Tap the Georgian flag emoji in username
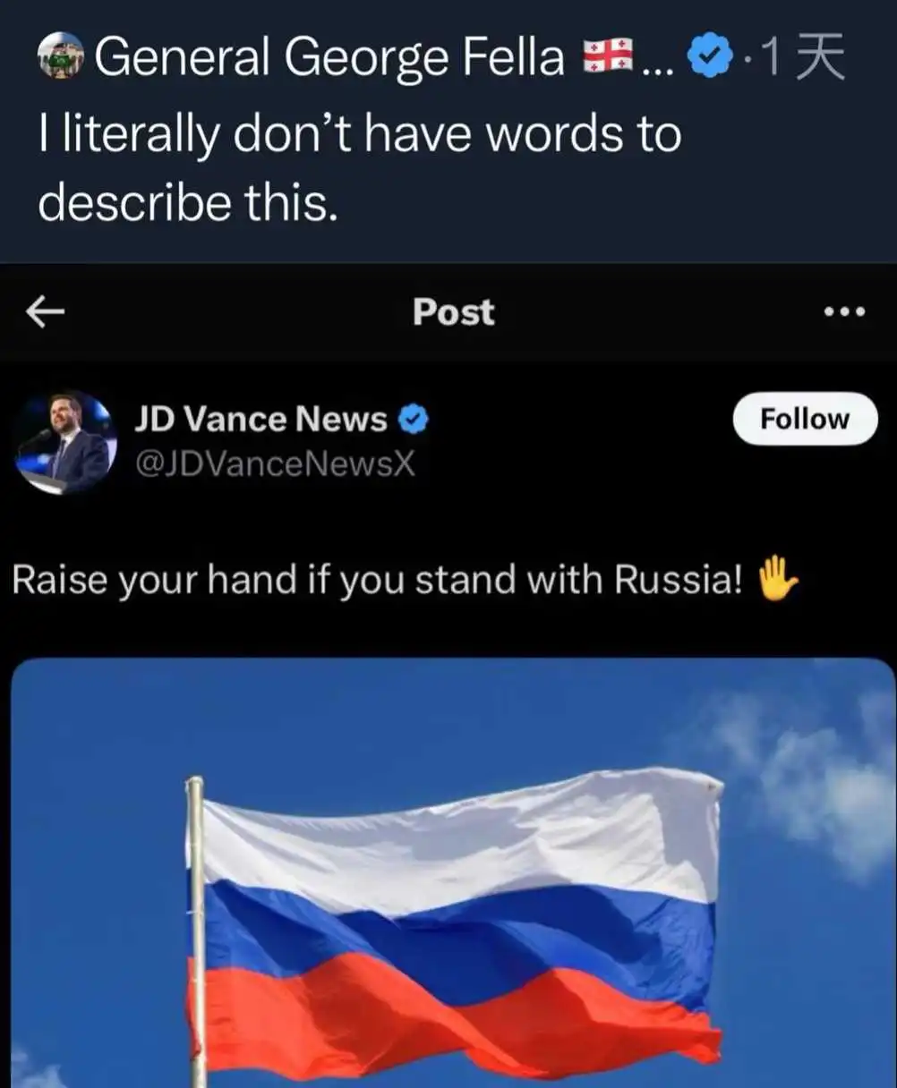Screen dimensions: 897x1088 pos(608,57)
